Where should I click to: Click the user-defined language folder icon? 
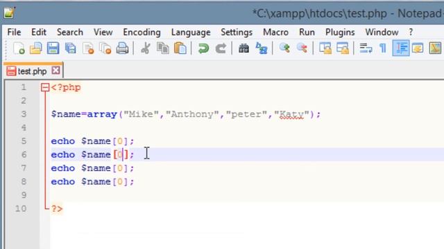[x=418, y=48]
